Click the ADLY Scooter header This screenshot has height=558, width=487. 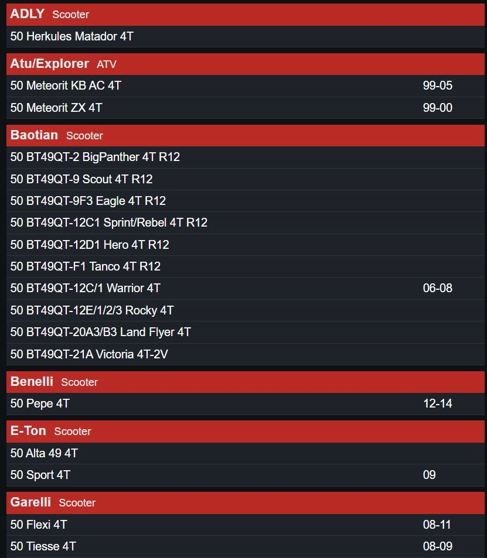click(245, 15)
